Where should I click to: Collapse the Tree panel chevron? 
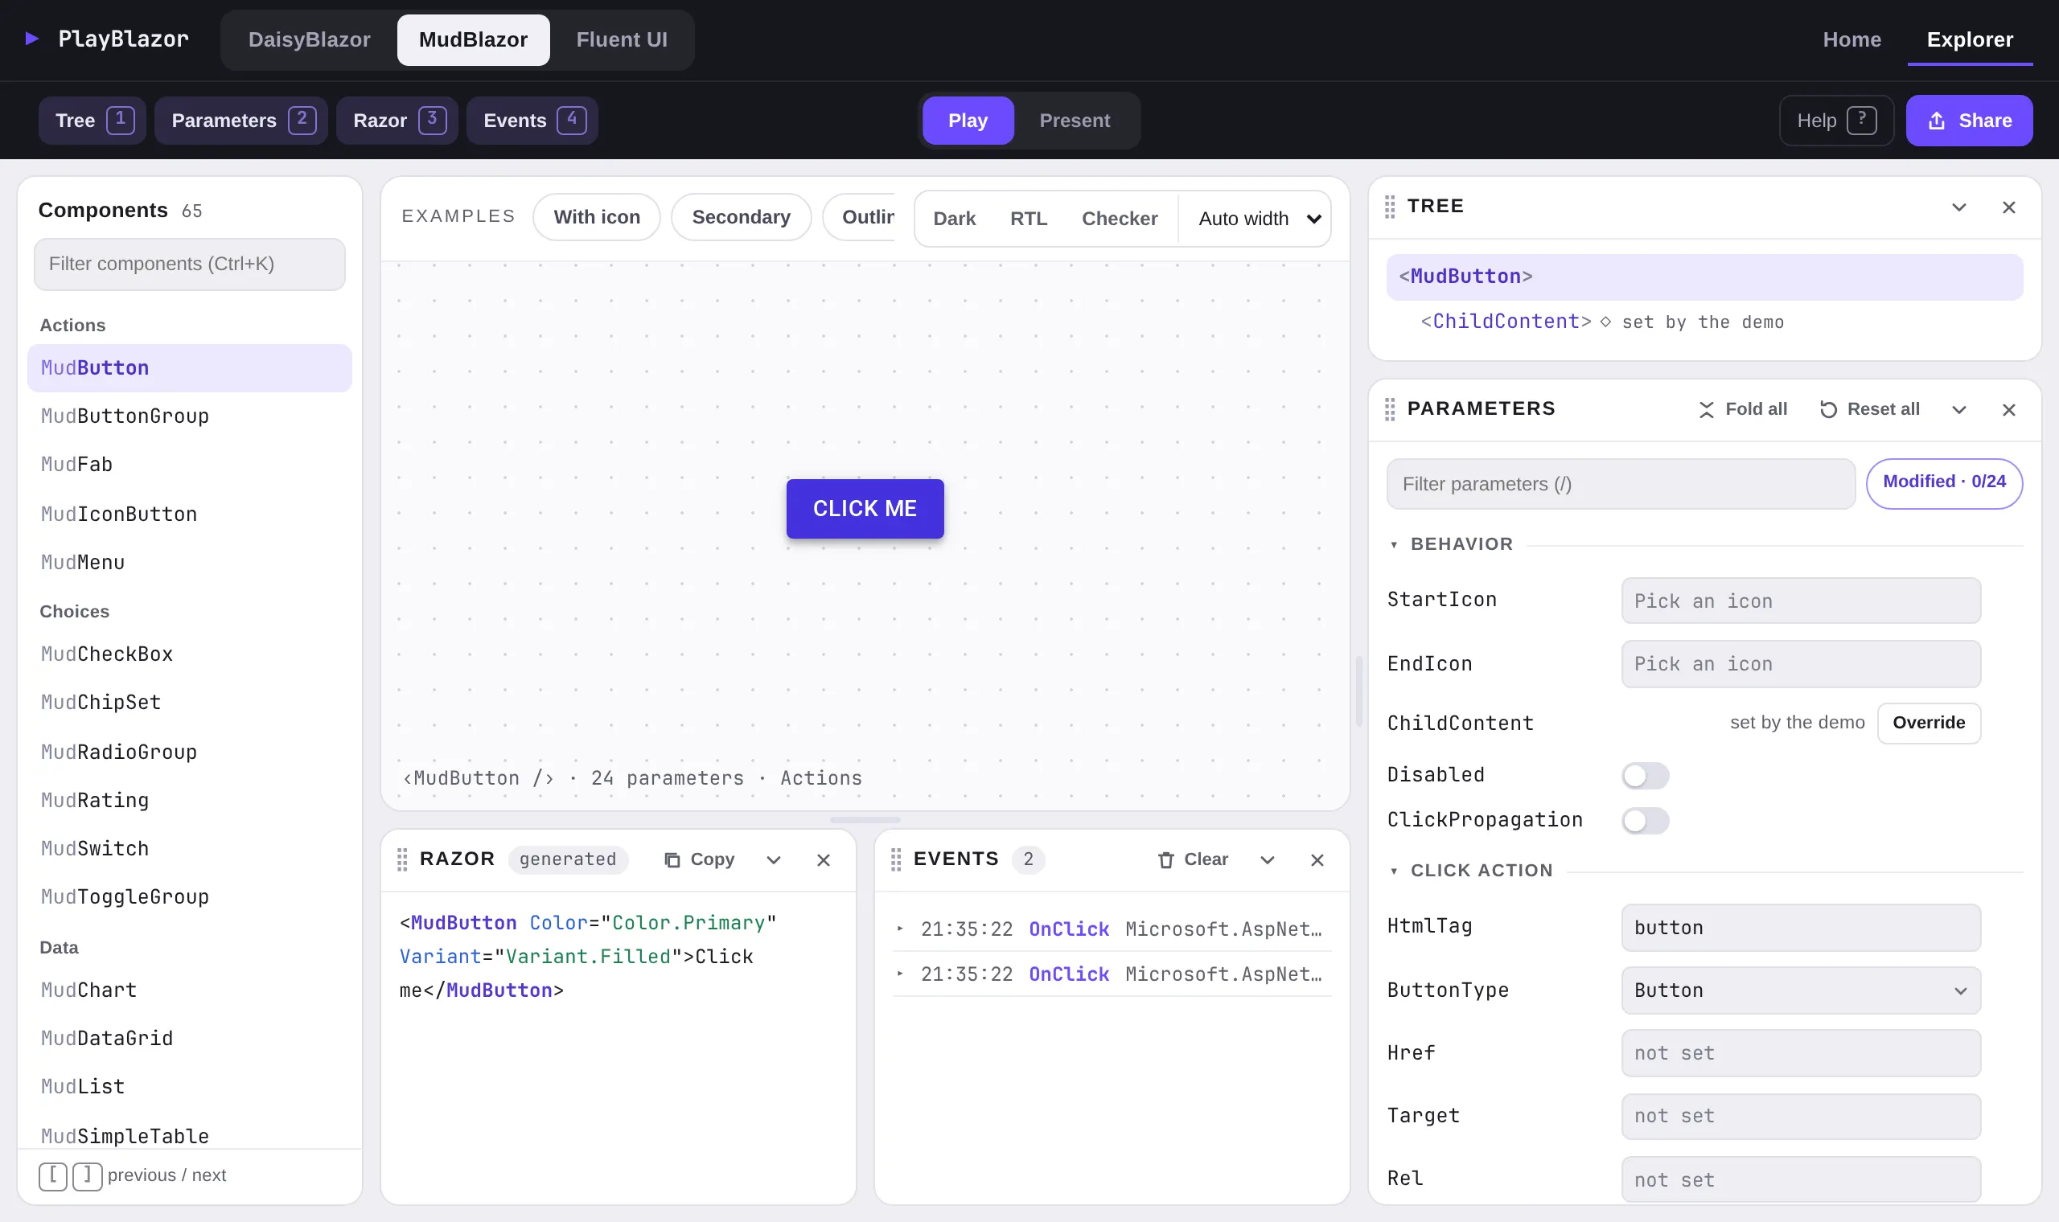coord(1959,207)
